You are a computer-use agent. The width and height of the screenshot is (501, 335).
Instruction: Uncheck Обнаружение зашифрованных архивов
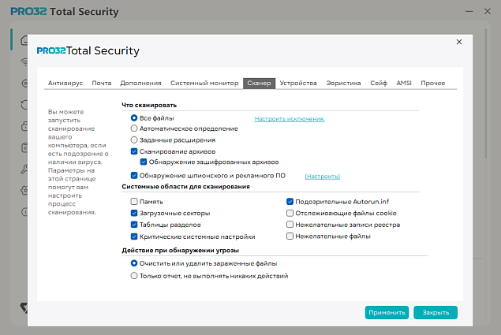[x=144, y=162]
